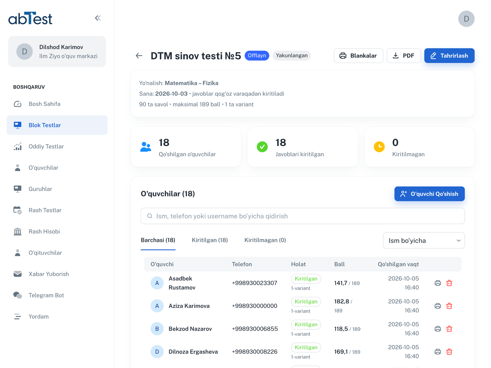Delete Bekzod Nazarov with the trash icon
Image resolution: width=491 pixels, height=368 pixels.
pos(449,329)
